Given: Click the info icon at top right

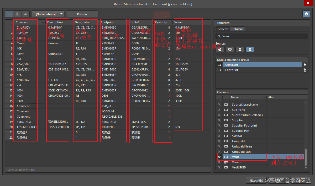Looking at the screenshot, I should coord(306,14).
